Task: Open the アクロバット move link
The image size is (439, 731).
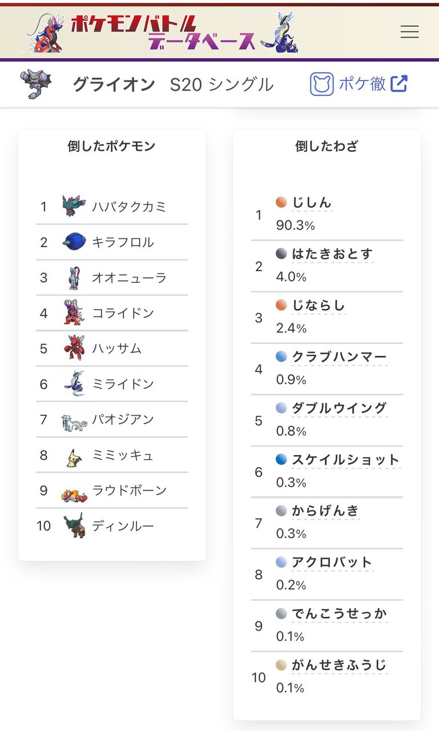Action: click(332, 562)
